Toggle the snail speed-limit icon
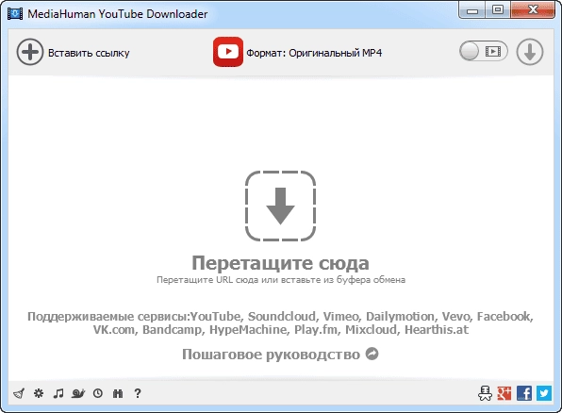Image resolution: width=562 pixels, height=413 pixels. tap(78, 393)
